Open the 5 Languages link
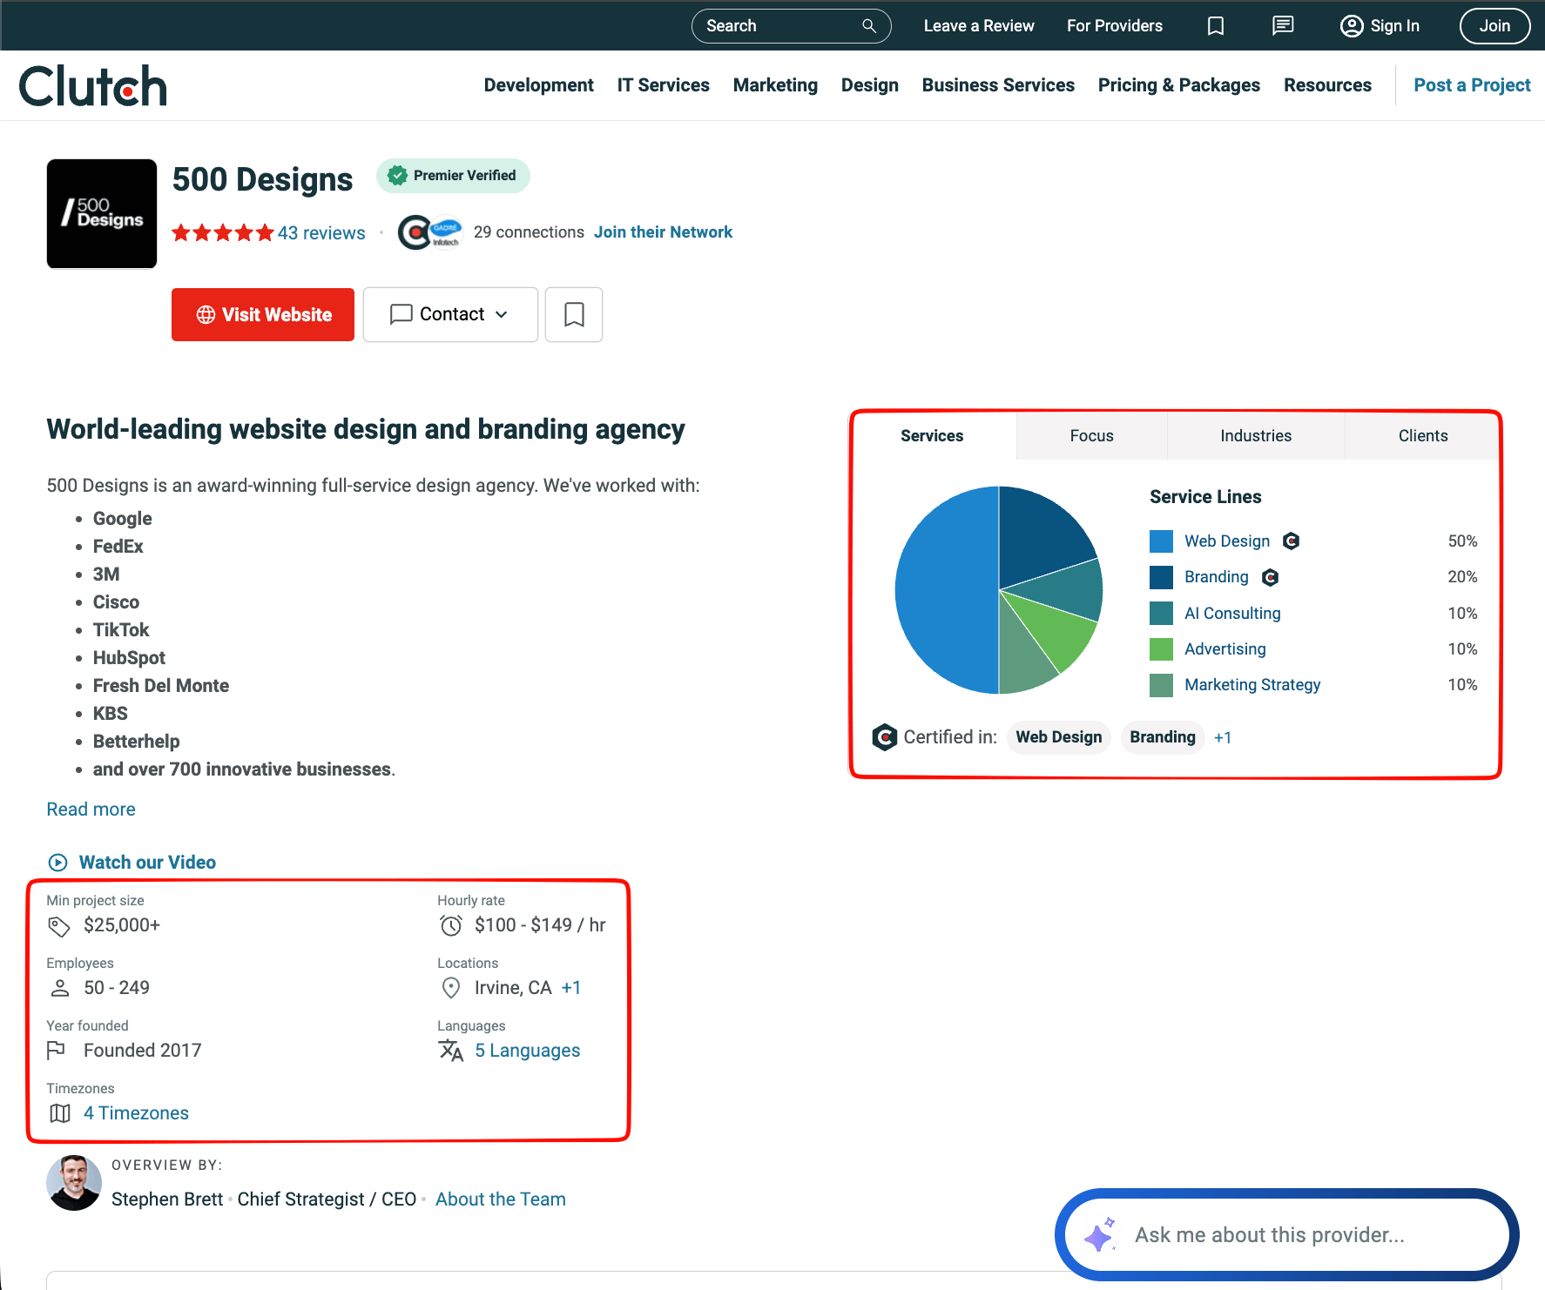 click(x=528, y=1051)
